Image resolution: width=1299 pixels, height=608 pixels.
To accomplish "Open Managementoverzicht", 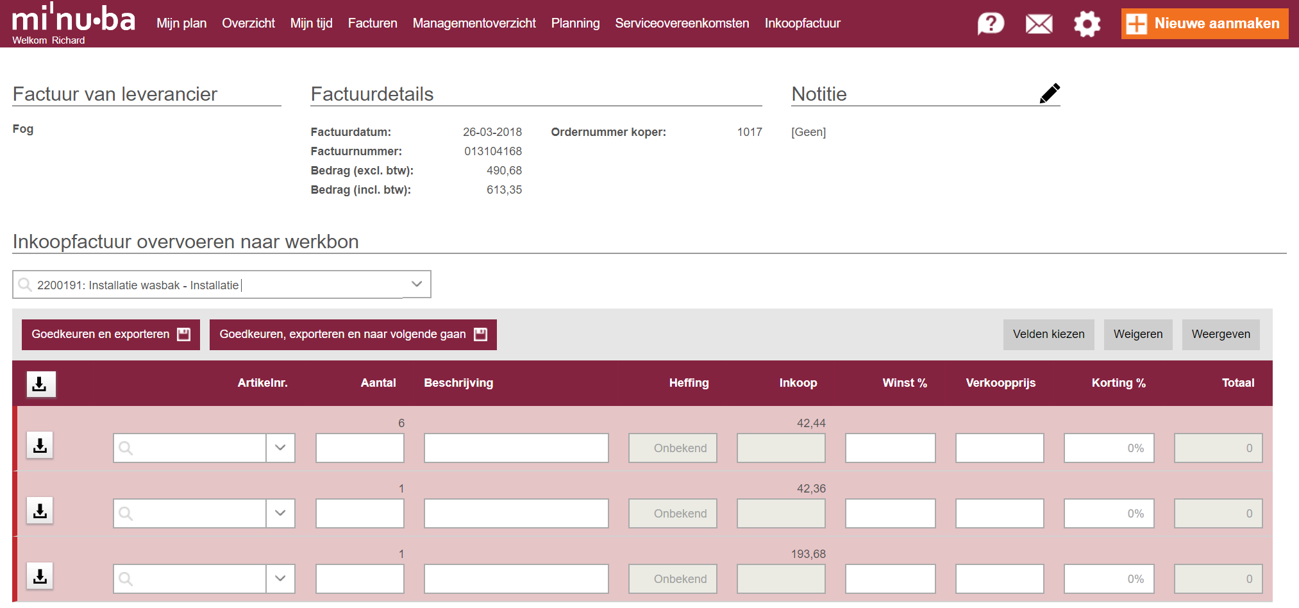I will click(474, 23).
